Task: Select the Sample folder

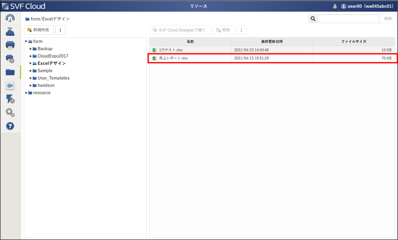Action: pyautogui.click(x=45, y=71)
